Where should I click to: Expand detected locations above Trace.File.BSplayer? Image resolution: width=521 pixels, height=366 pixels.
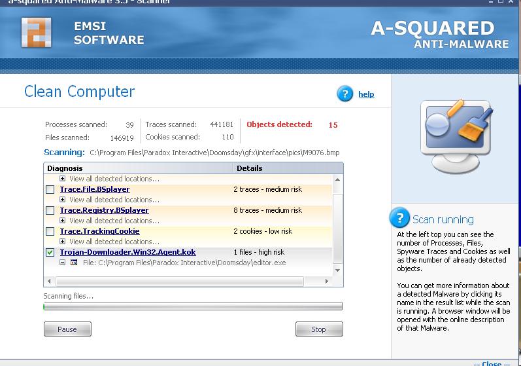[x=63, y=179]
